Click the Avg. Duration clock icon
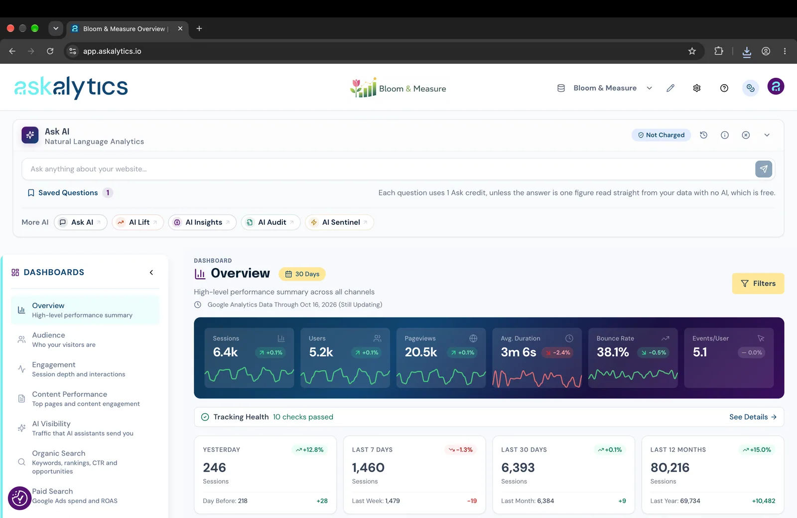Screen dimensions: 797x518 pos(569,338)
